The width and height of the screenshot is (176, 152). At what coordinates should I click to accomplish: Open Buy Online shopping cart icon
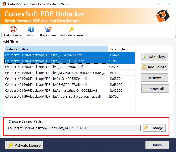[48, 29]
